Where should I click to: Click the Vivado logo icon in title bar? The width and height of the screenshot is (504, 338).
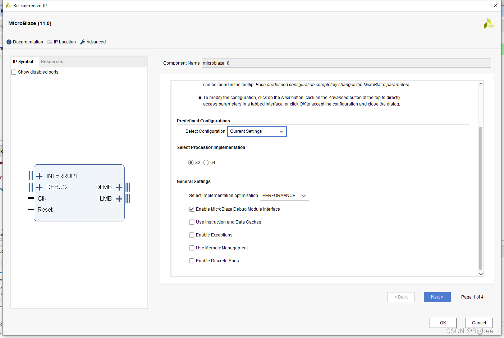[x=8, y=5]
